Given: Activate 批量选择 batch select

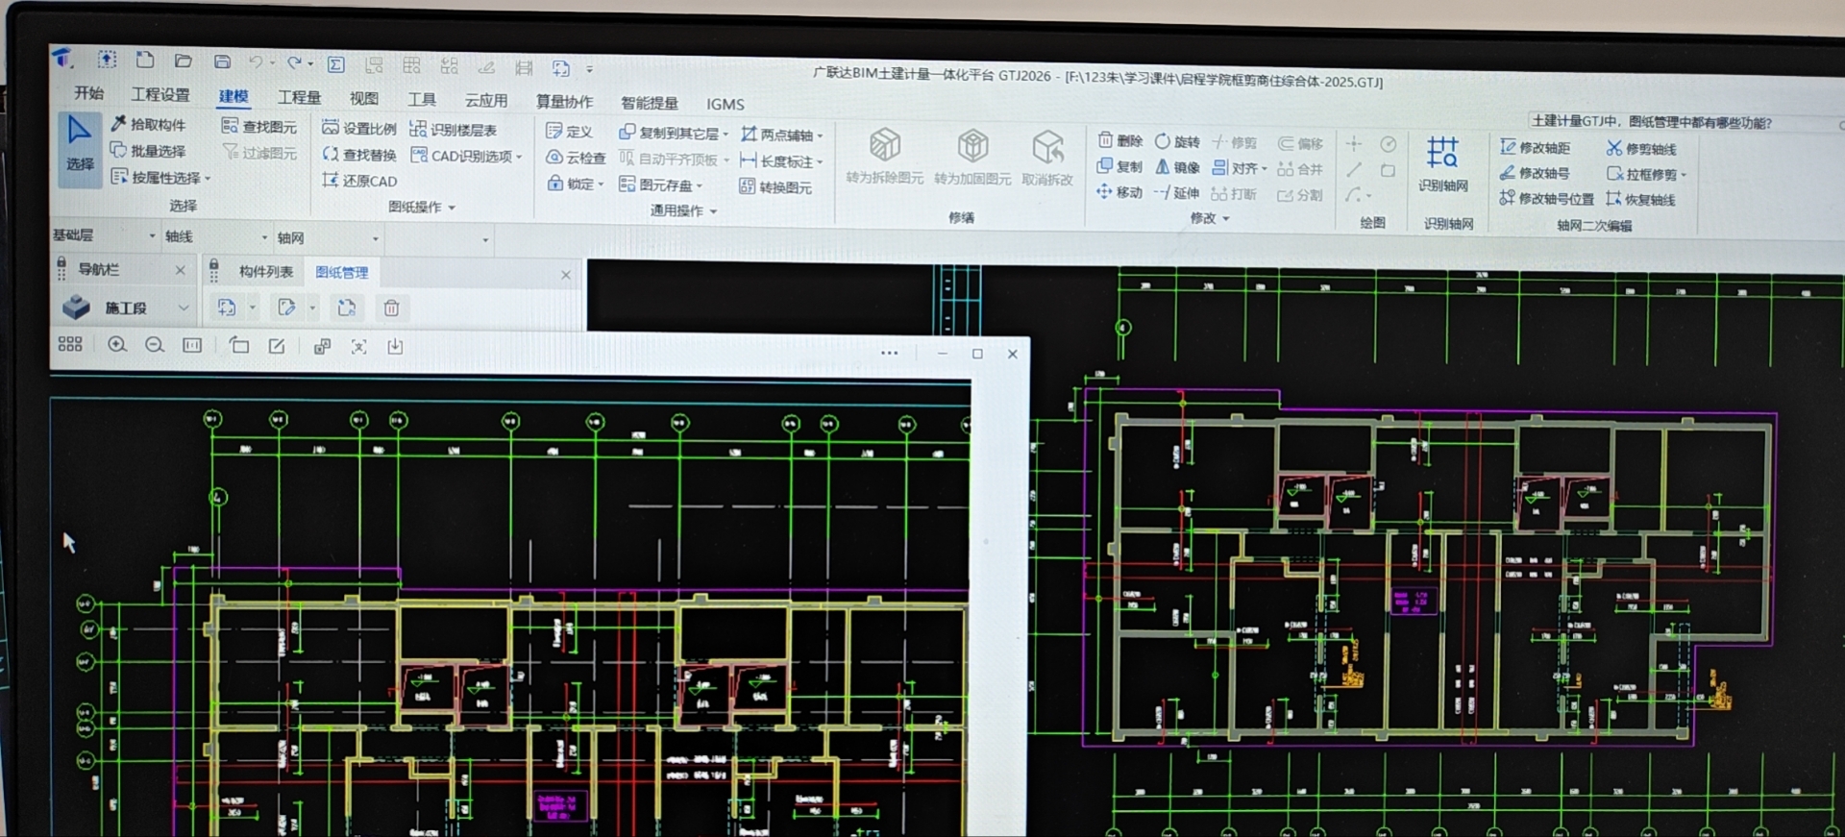Looking at the screenshot, I should (x=148, y=151).
